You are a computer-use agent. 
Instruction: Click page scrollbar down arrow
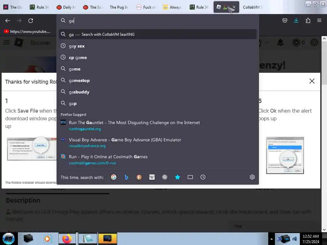click(324, 230)
